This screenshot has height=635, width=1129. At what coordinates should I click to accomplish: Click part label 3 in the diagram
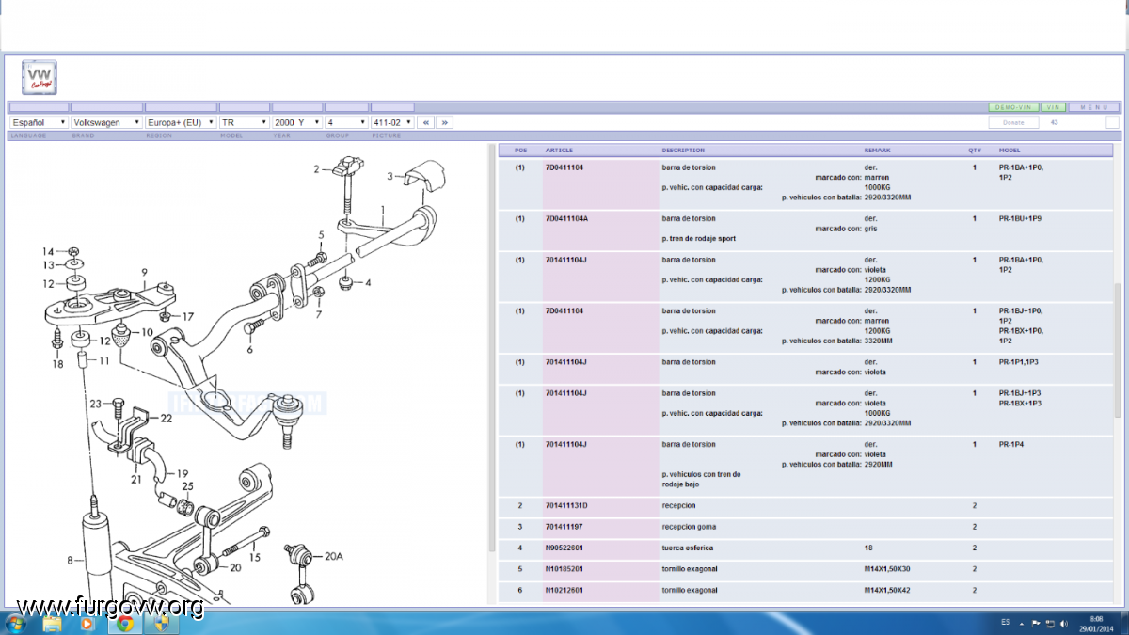(x=390, y=176)
